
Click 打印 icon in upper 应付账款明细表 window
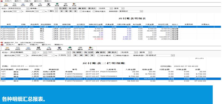(23, 5)
